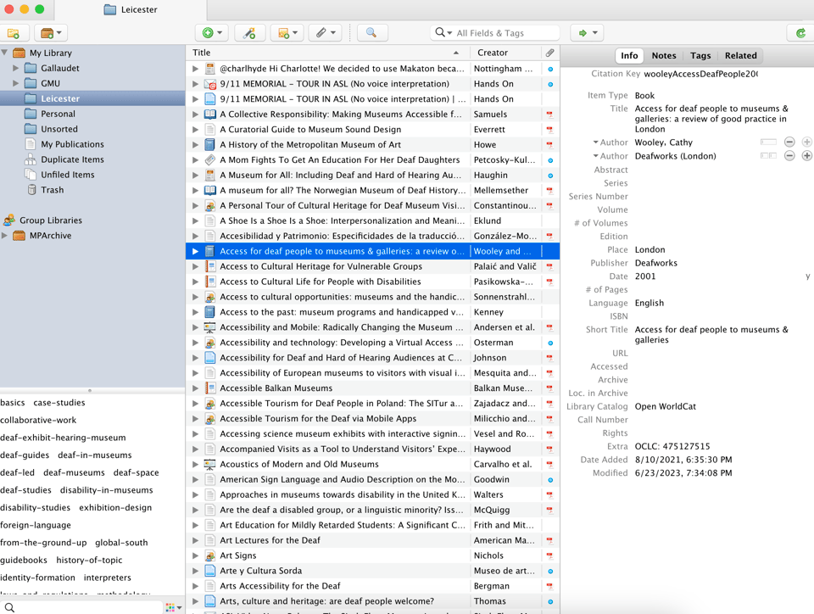The width and height of the screenshot is (814, 614).
Task: Add an attachment with the paperclip icon
Action: tap(323, 32)
